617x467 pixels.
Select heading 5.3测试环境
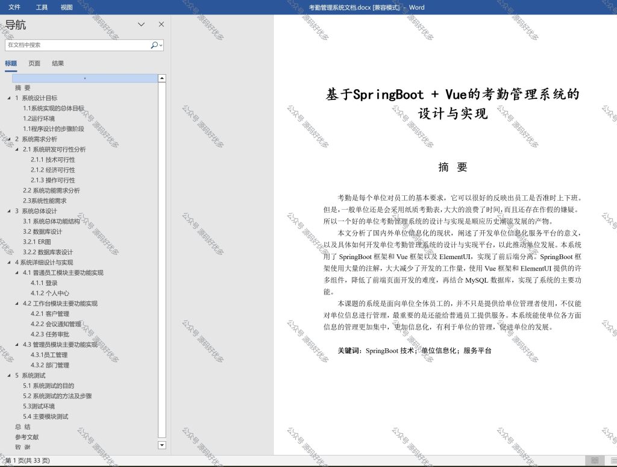[39, 406]
